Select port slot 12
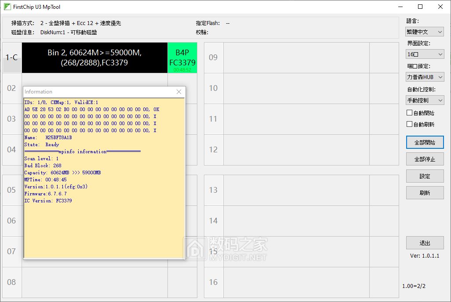Viewport: 451px width, 302px height. click(214, 149)
